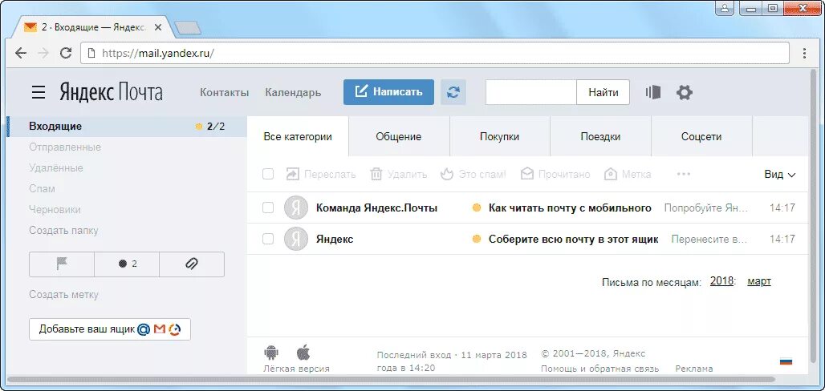
Task: Click the refresh mail icon next to Написать
Action: (453, 92)
